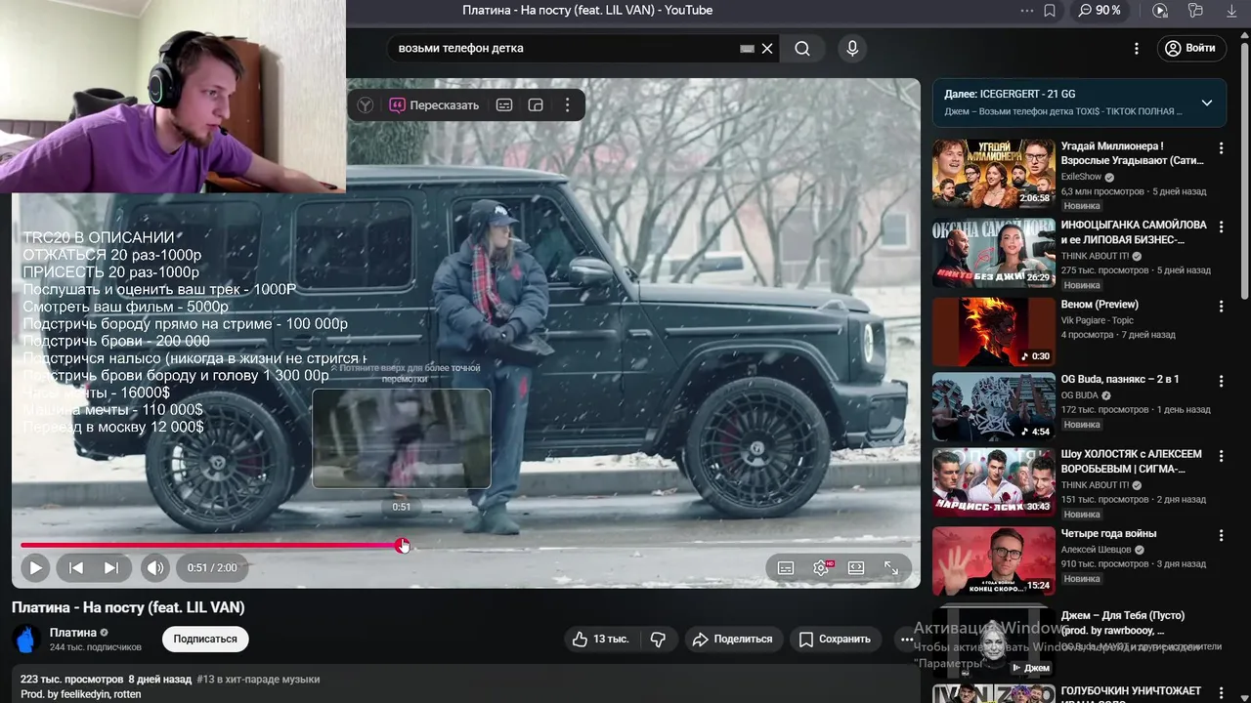This screenshot has height=703, width=1251.
Task: Open browser downloads arrow icon
Action: (x=1231, y=11)
